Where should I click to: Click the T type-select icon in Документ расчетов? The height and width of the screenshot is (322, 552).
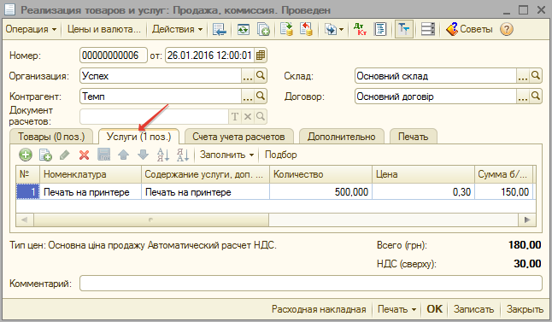pos(235,116)
